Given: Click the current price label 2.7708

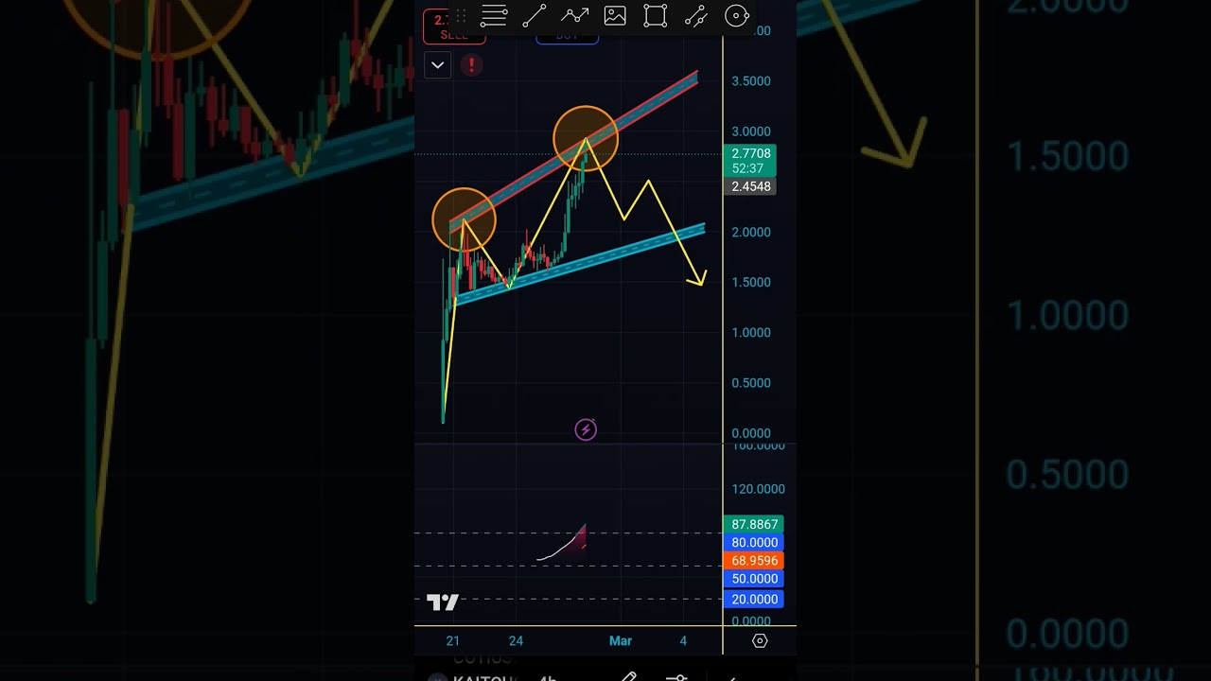Looking at the screenshot, I should tap(751, 153).
